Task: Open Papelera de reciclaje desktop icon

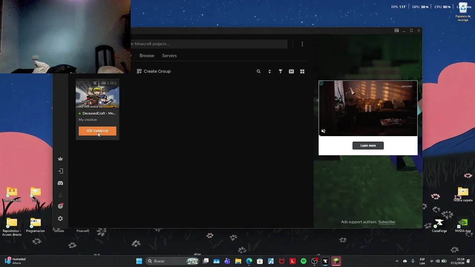Action: tap(463, 13)
